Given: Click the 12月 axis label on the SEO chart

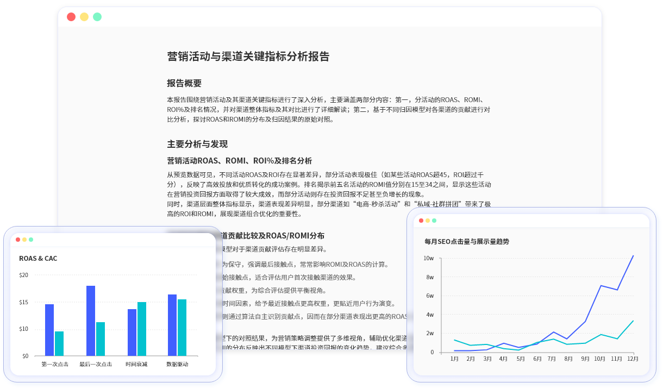Looking at the screenshot, I should 632,359.
